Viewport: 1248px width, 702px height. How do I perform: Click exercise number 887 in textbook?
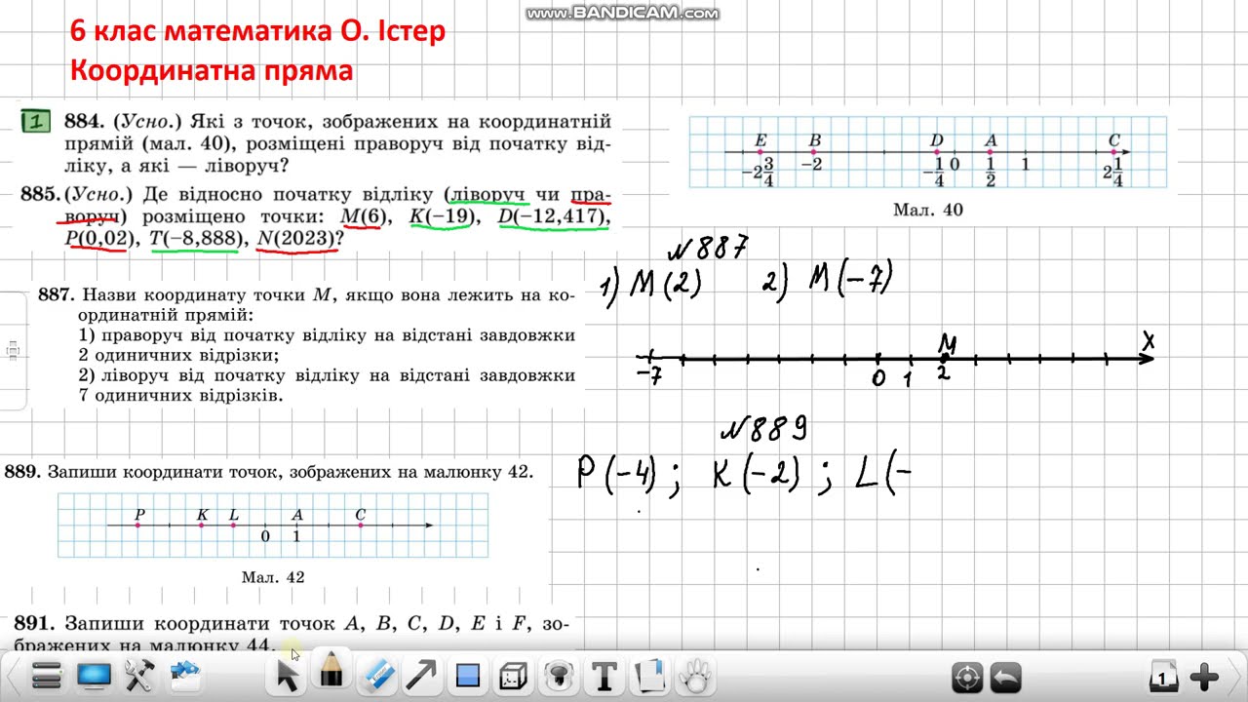56,294
